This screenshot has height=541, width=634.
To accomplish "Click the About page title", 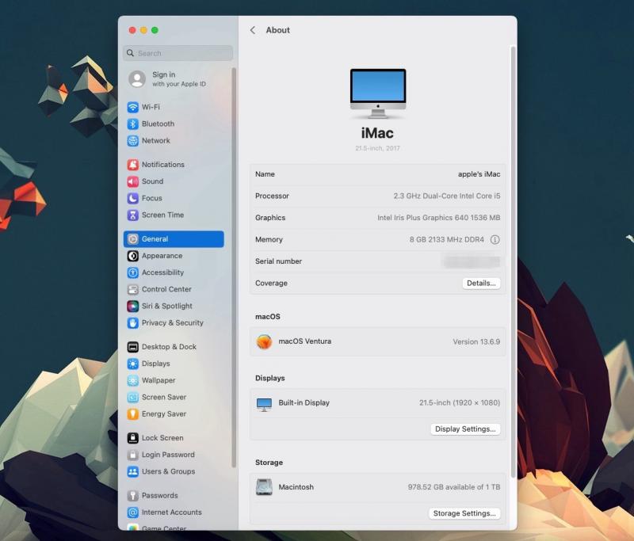I will point(278,30).
